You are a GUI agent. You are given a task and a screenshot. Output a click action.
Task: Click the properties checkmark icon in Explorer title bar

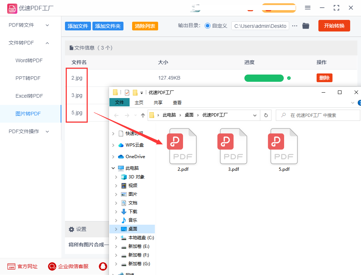coord(127,93)
